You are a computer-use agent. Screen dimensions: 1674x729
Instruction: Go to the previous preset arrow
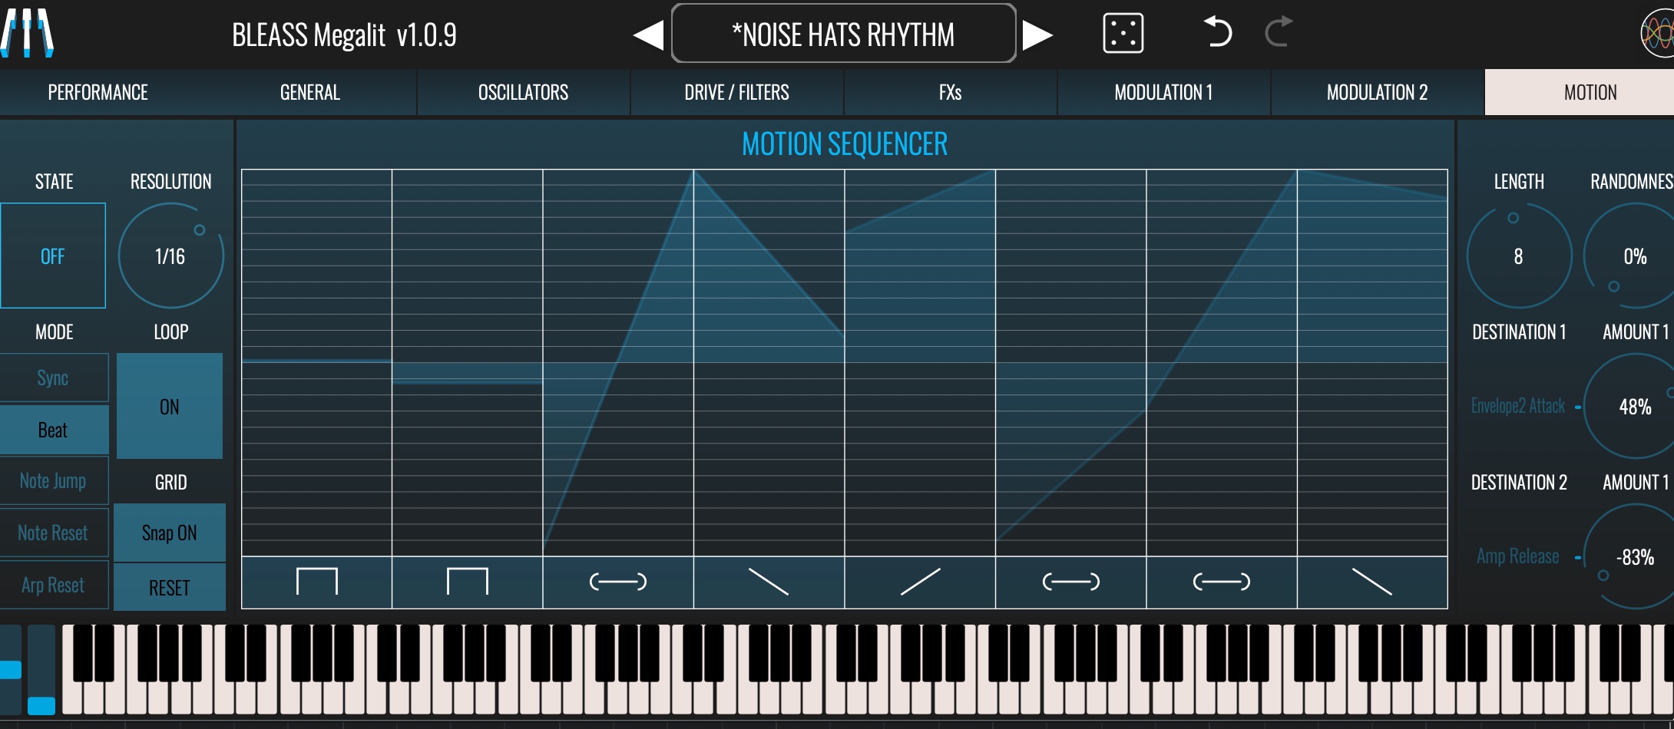[x=649, y=35]
